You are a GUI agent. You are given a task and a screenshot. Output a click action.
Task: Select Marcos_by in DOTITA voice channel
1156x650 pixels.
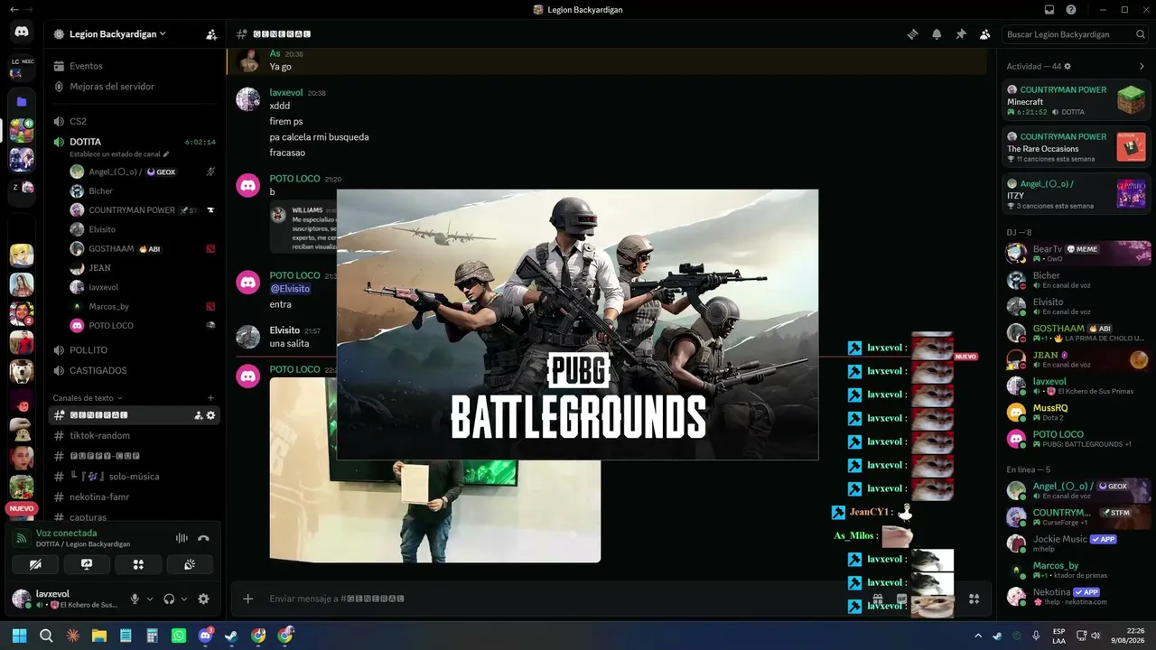coord(142,306)
